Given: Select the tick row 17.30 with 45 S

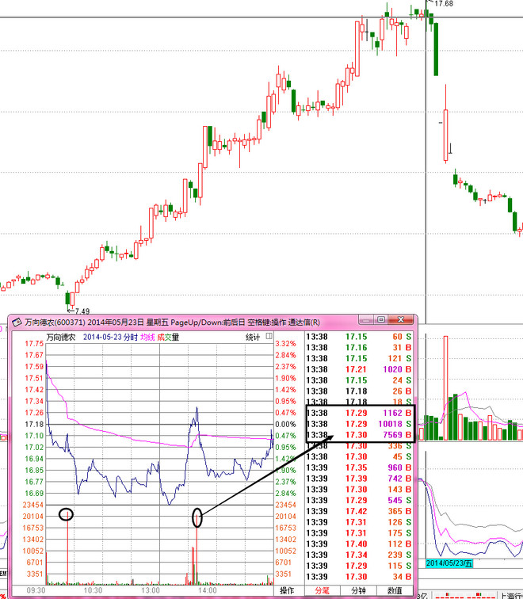Looking at the screenshot, I should tap(359, 456).
